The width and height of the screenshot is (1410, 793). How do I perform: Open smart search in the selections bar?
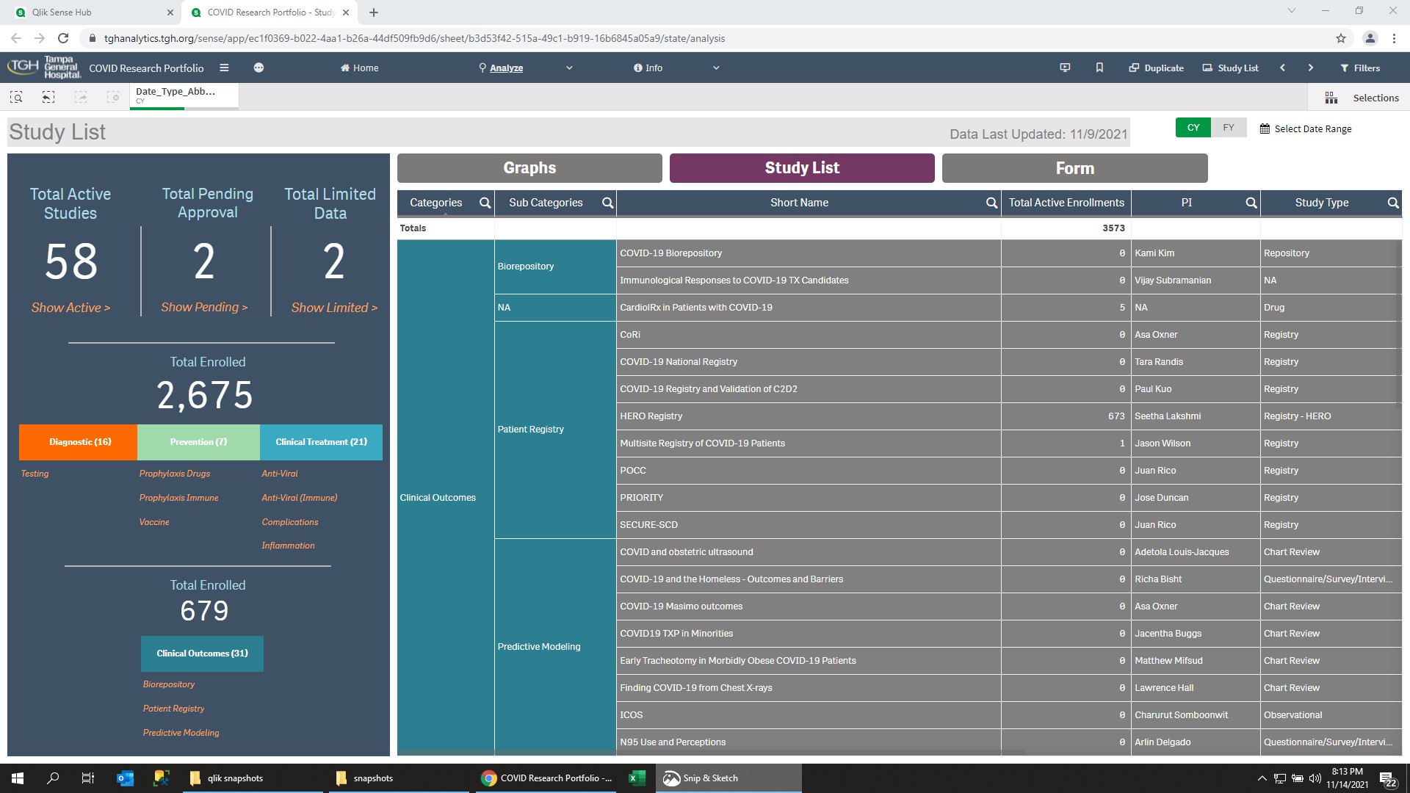[15, 96]
